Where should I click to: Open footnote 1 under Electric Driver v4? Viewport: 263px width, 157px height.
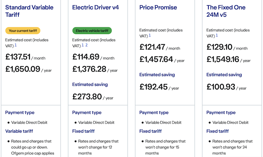click(x=83, y=45)
